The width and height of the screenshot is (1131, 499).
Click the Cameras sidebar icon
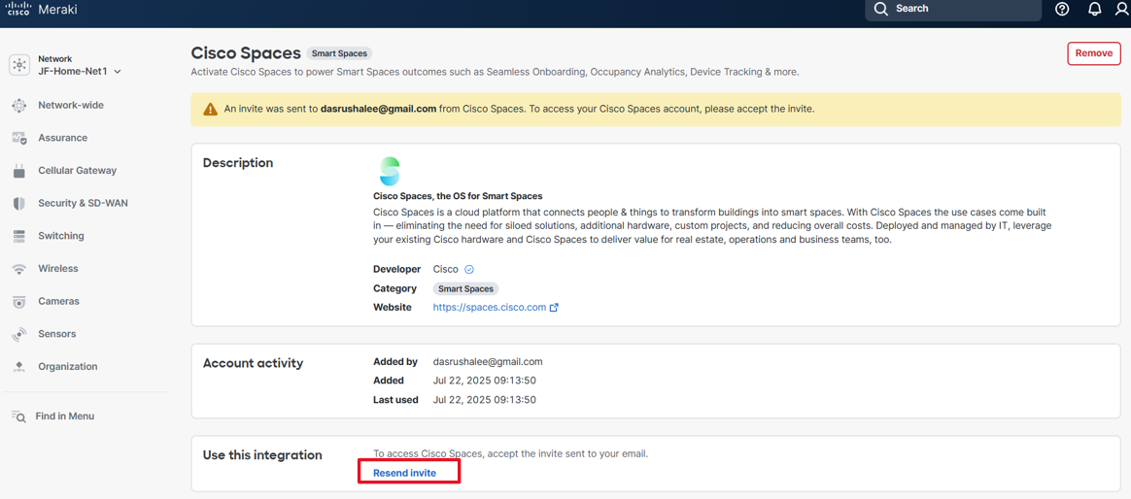pos(19,302)
